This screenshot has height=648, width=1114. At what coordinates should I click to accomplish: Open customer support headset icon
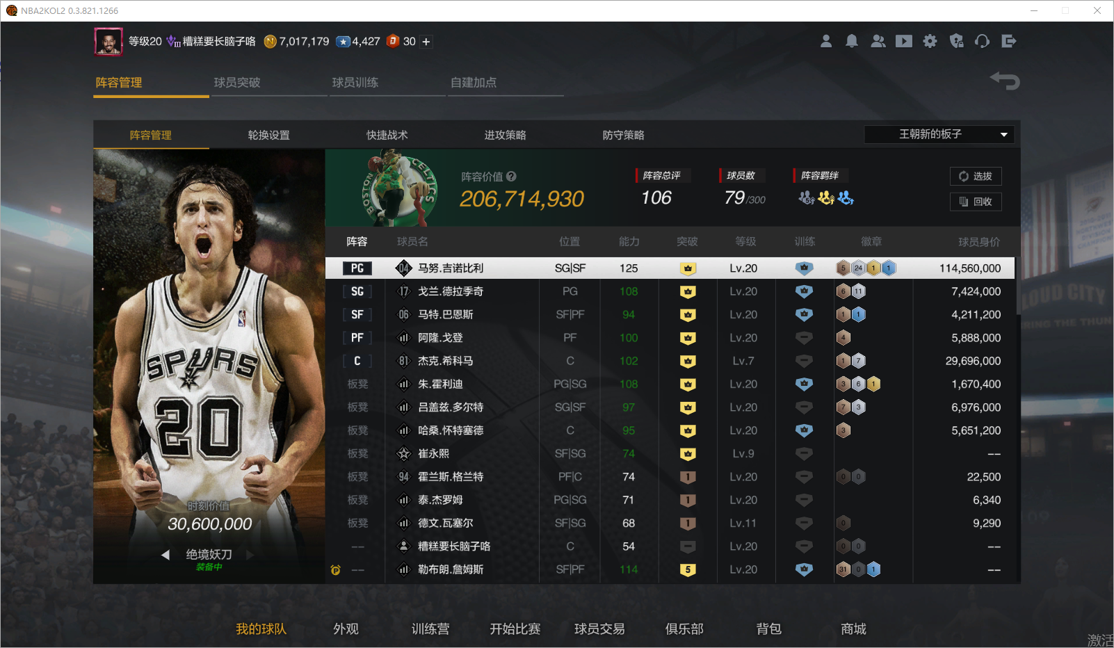(982, 42)
